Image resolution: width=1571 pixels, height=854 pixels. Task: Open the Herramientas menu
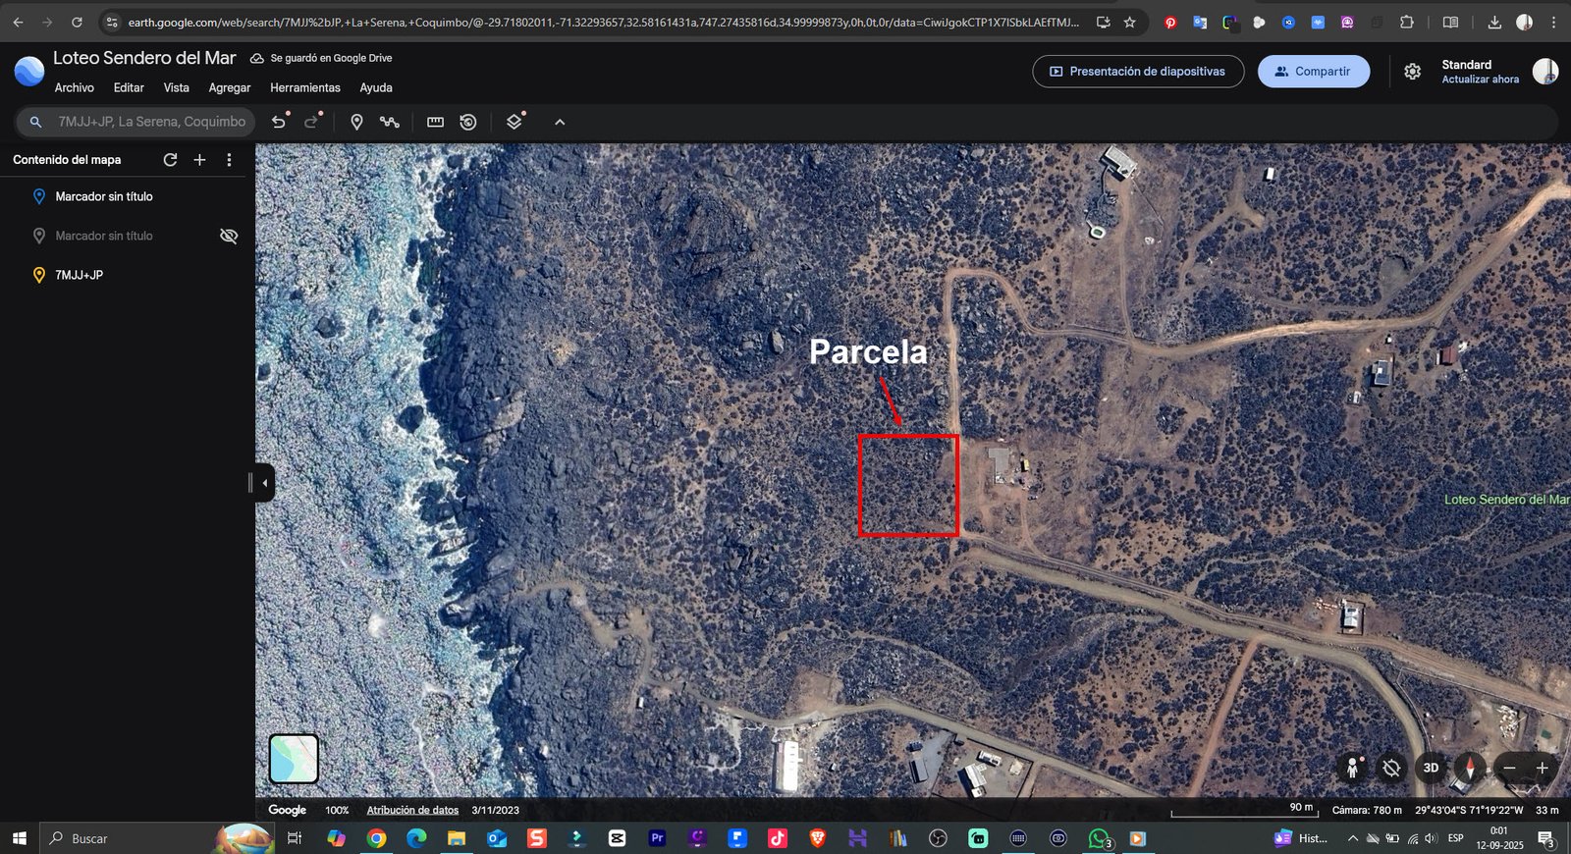click(304, 88)
